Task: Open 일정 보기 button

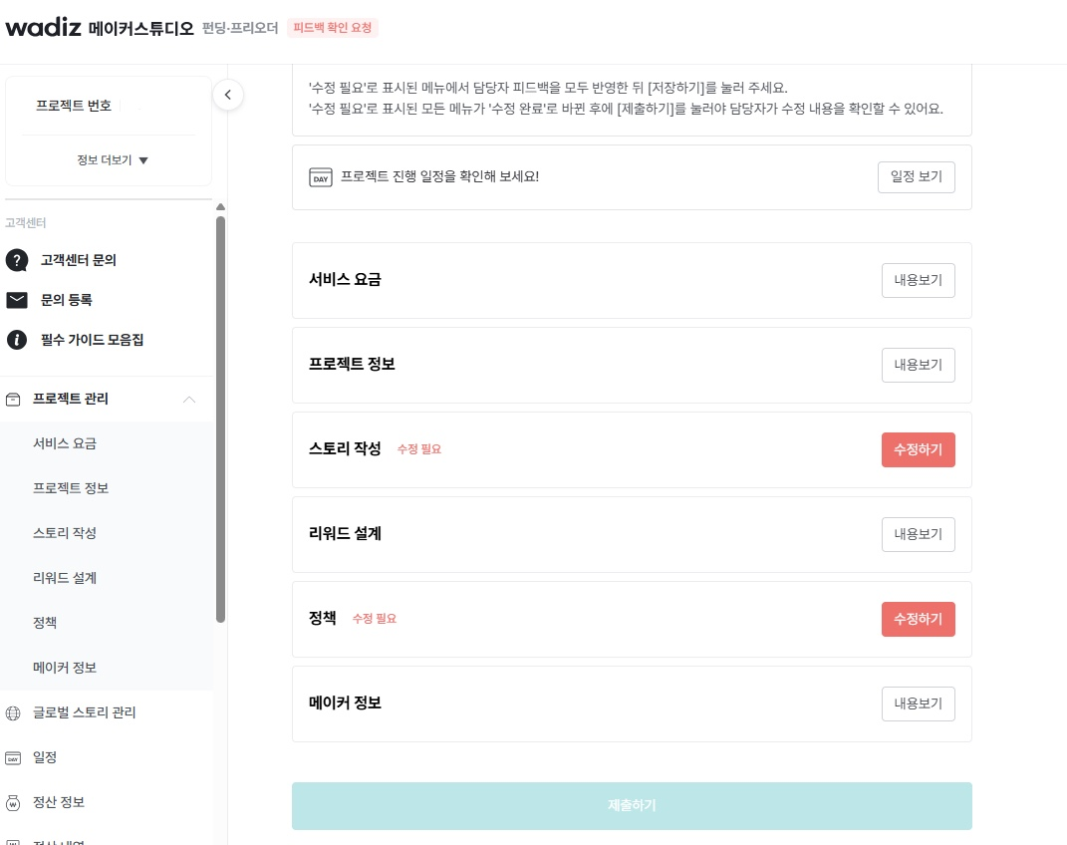Action: point(916,177)
